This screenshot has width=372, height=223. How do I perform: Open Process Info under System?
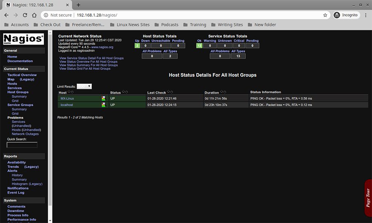click(x=18, y=215)
